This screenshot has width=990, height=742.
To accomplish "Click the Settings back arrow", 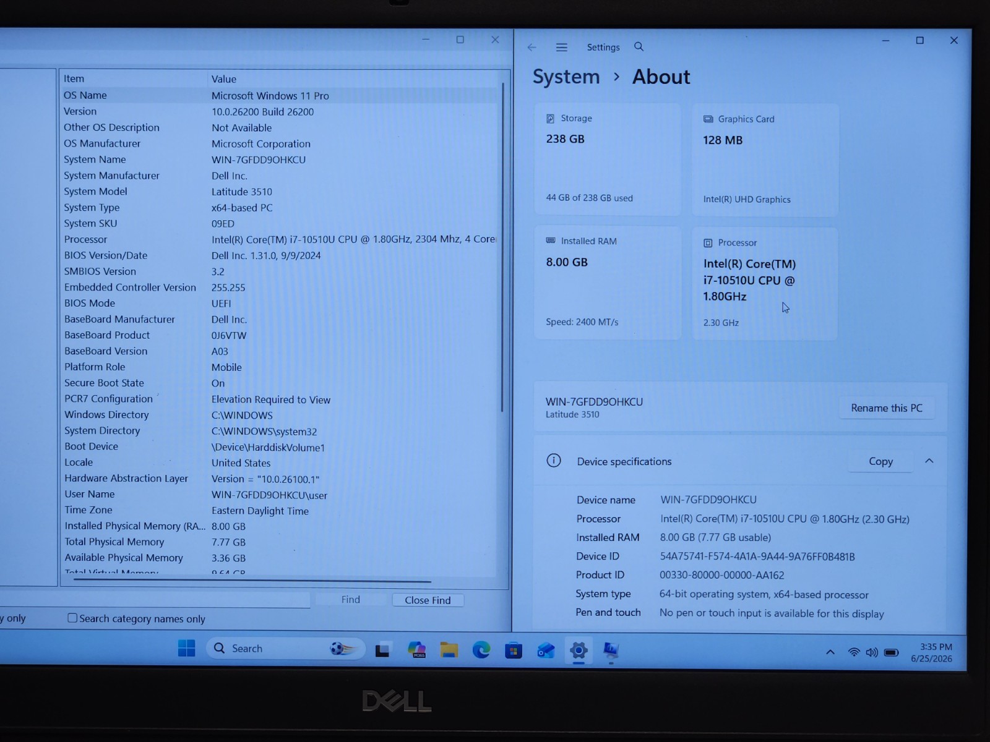I will coord(532,47).
